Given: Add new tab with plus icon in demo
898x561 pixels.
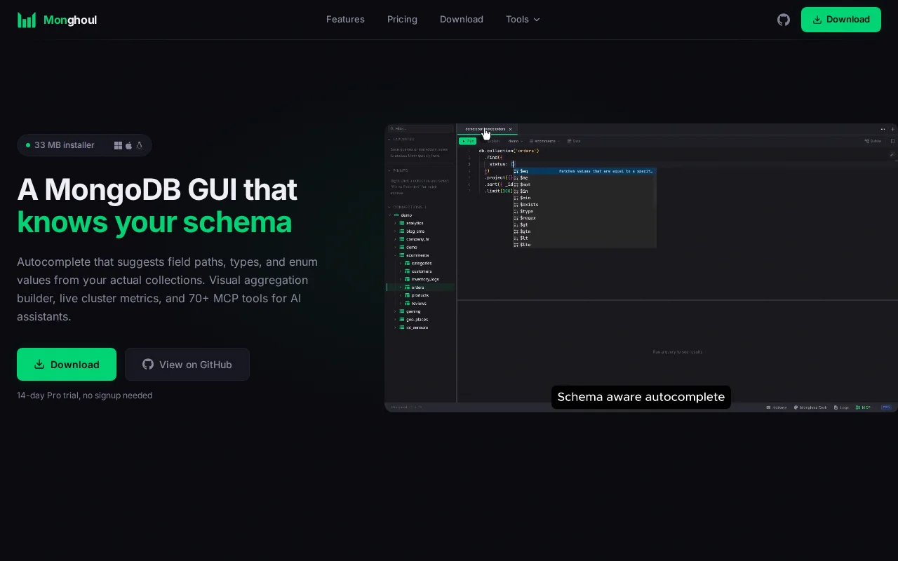Looking at the screenshot, I should click(892, 129).
